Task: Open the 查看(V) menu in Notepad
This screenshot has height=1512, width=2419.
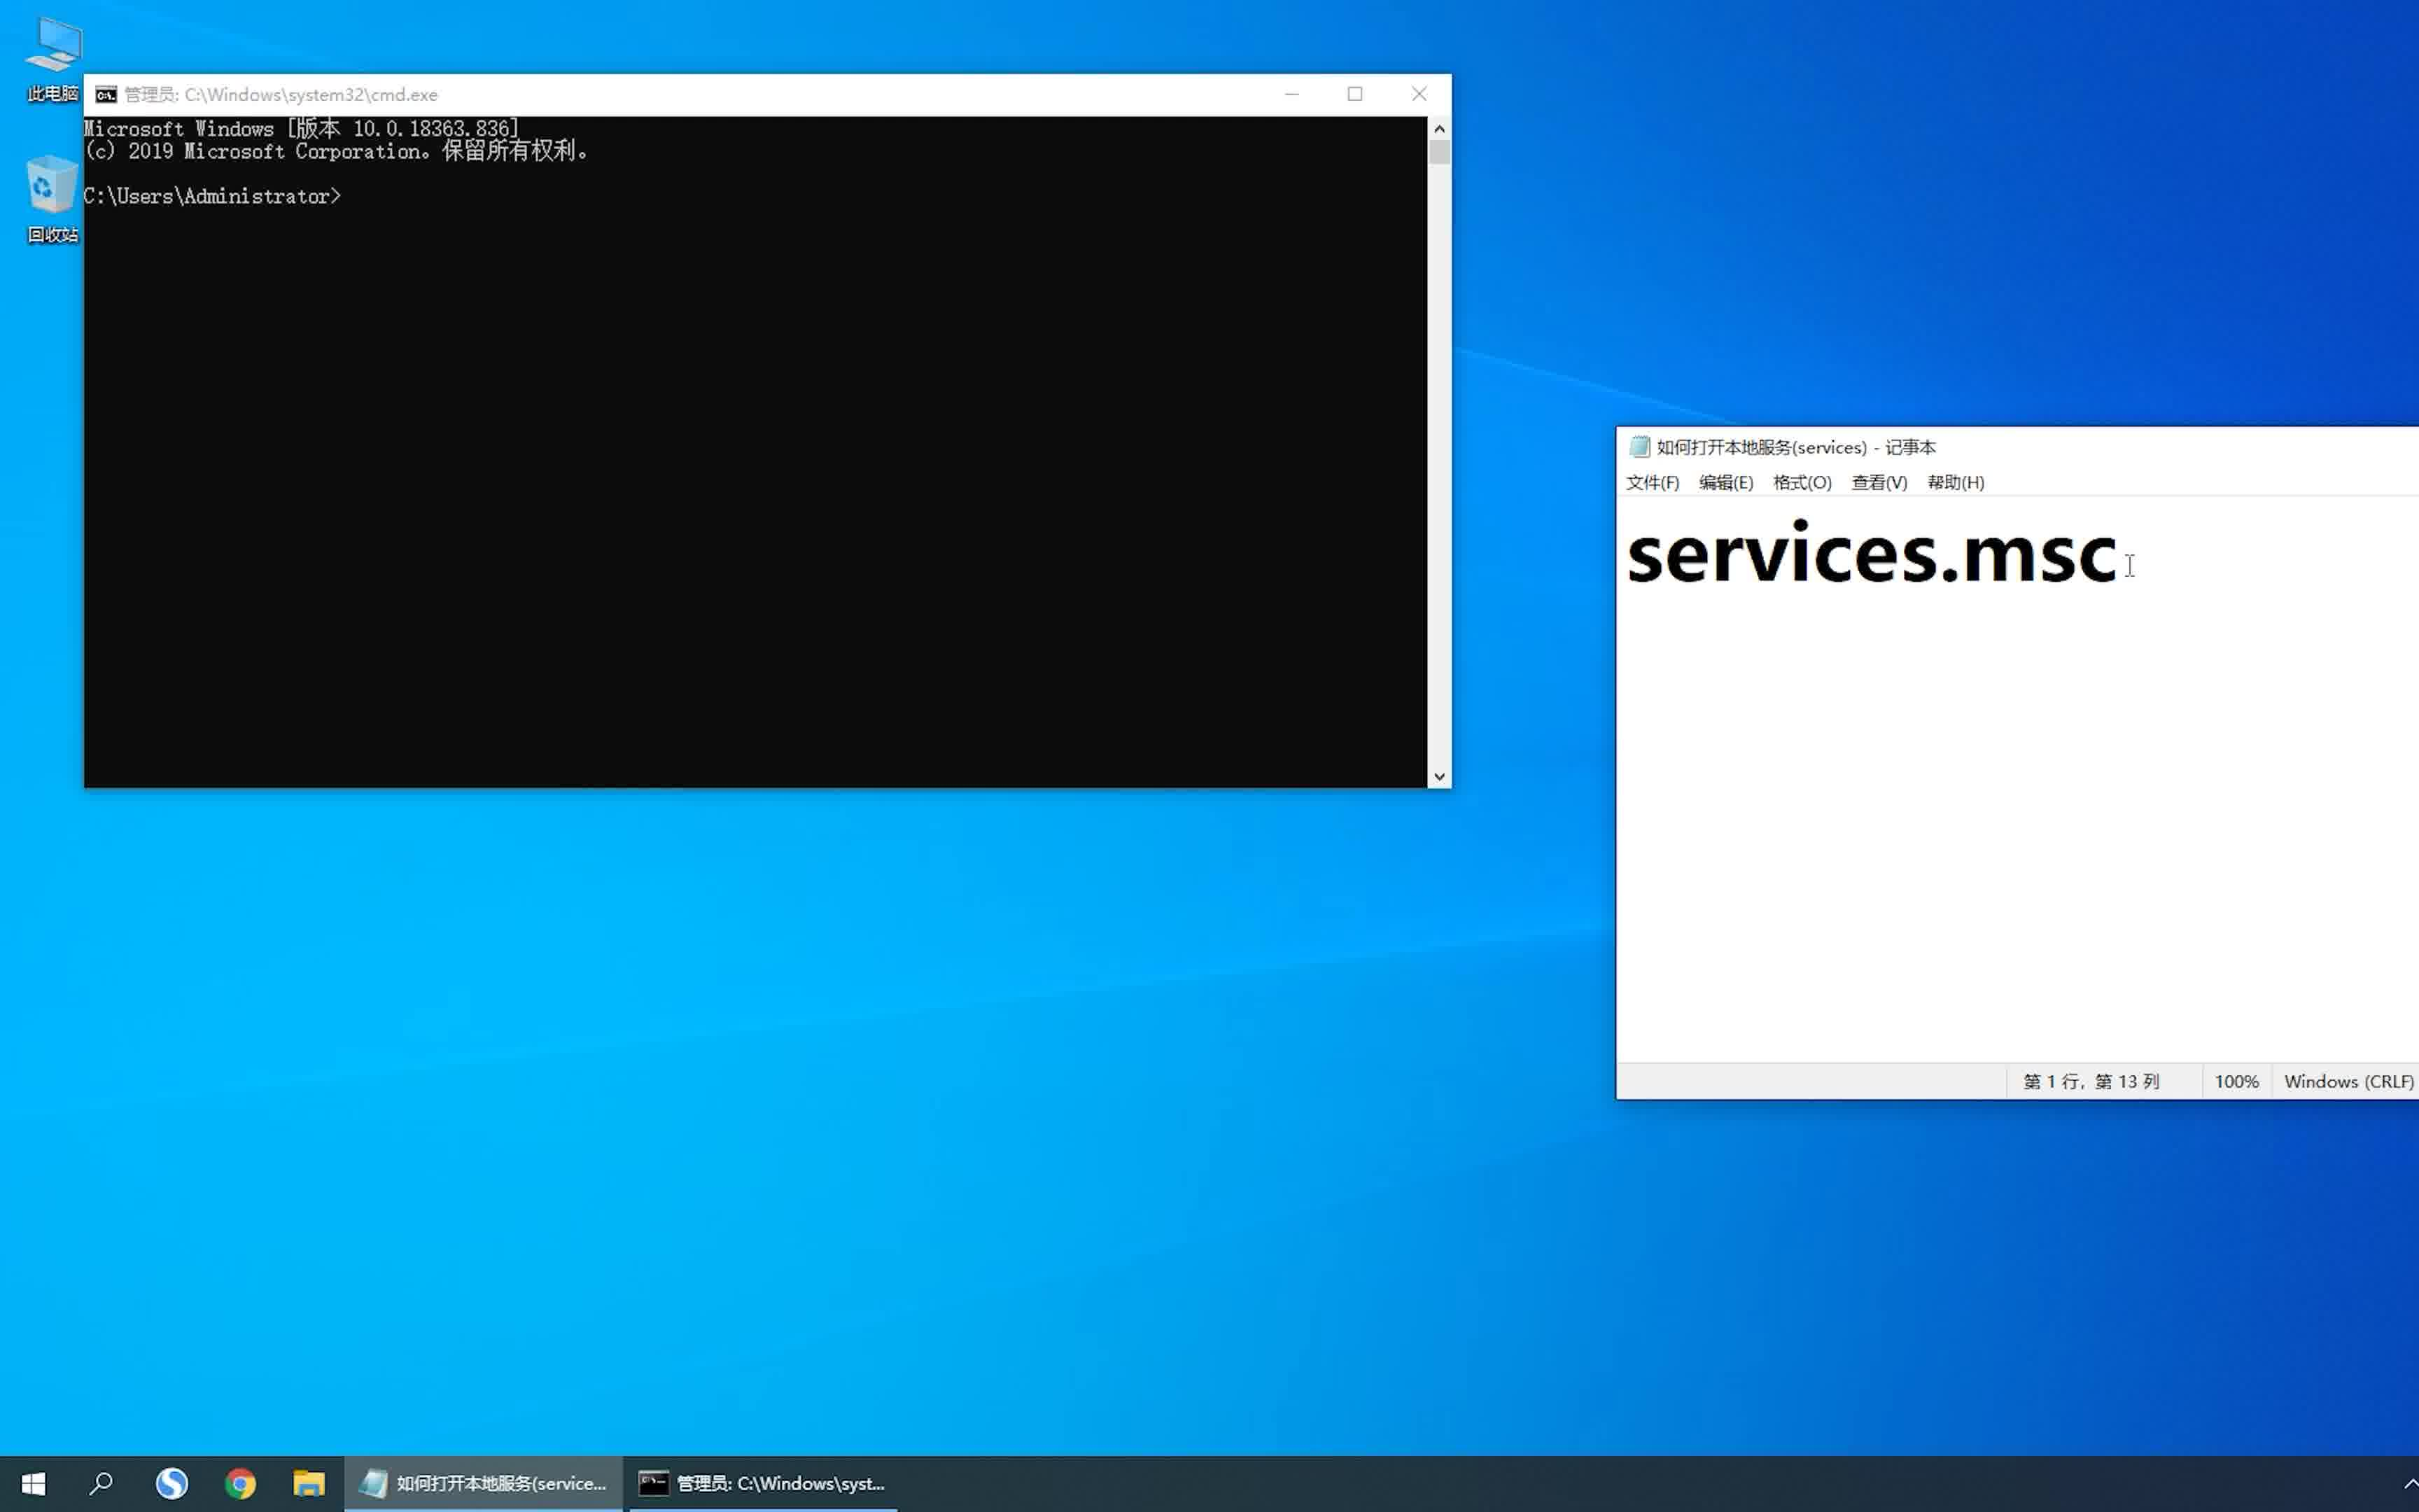Action: point(1877,482)
